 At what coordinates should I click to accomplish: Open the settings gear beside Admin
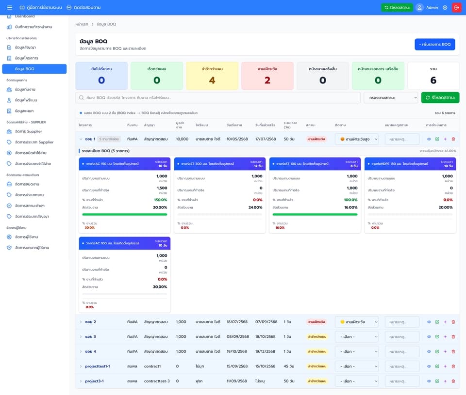(x=445, y=7)
